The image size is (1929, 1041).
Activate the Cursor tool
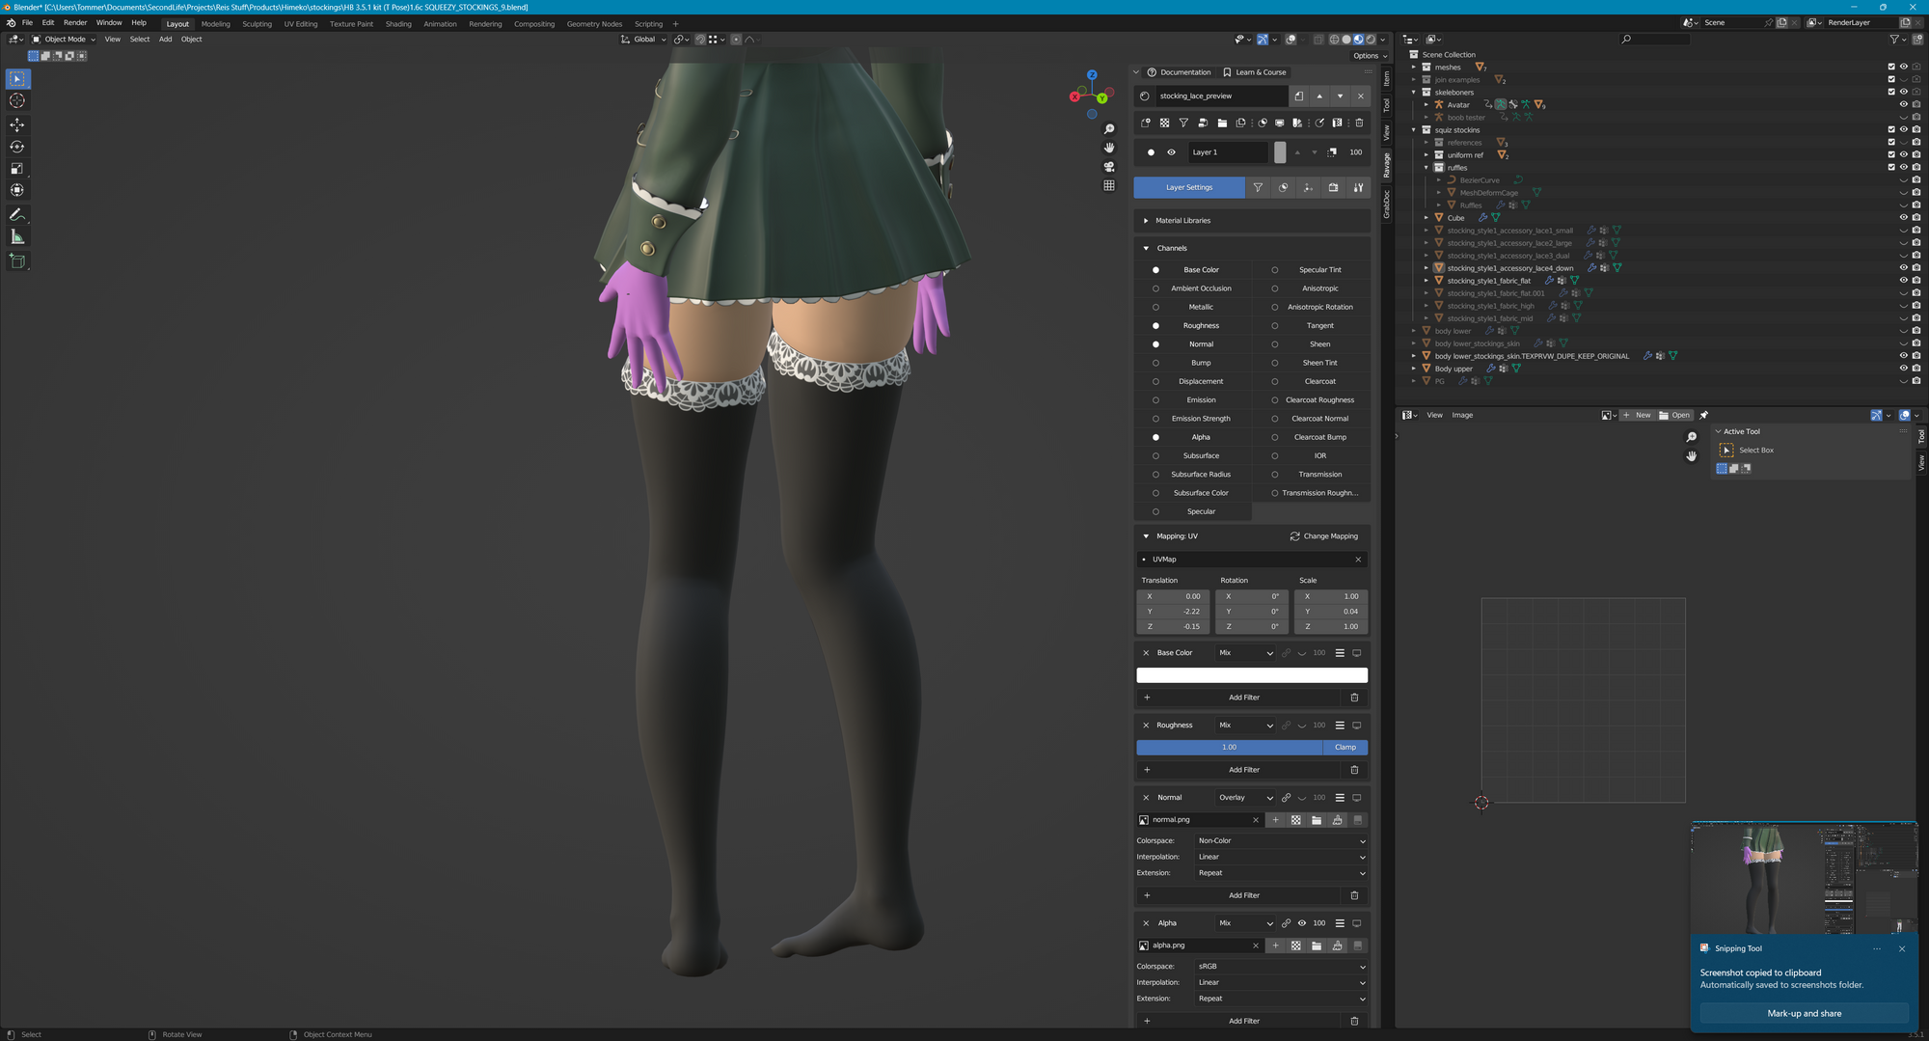(x=17, y=101)
